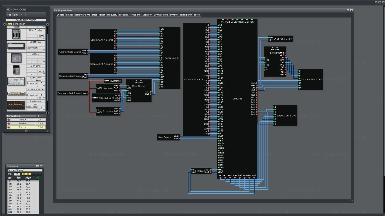Open the File menu
The image size is (385, 216).
coord(9,15)
